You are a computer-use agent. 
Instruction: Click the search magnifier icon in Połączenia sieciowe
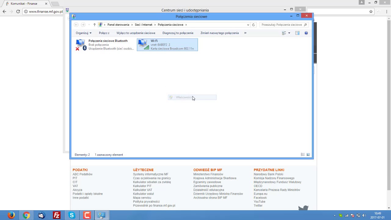coord(305,25)
